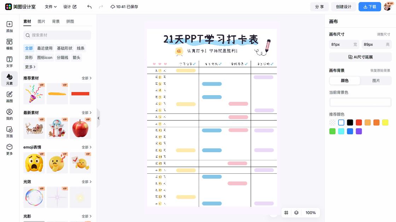Select 图片 background mode in canvas panel
The image size is (396, 222).
376,81
